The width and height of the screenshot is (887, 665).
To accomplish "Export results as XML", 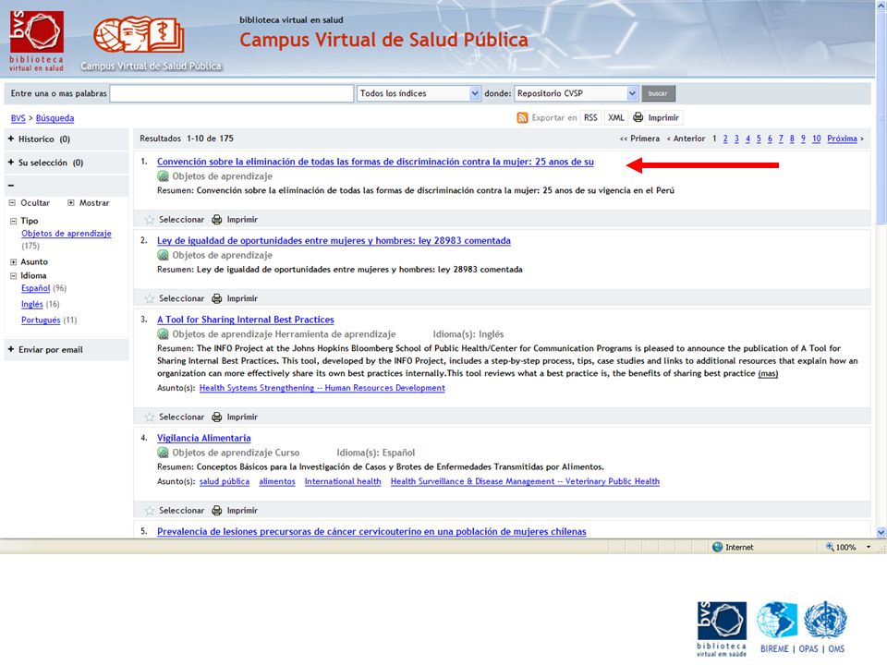I will [616, 117].
